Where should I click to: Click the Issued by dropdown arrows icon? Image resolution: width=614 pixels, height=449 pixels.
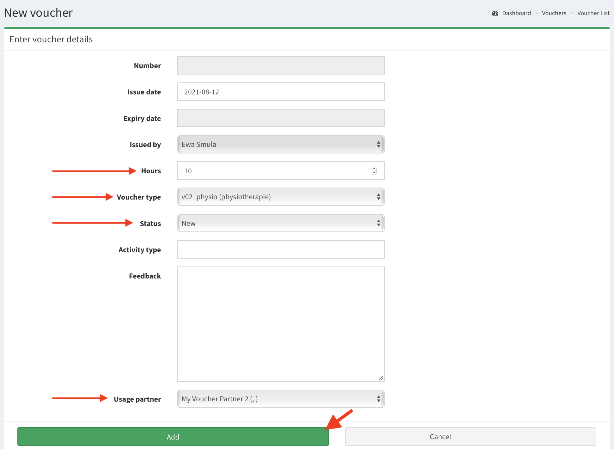point(378,145)
